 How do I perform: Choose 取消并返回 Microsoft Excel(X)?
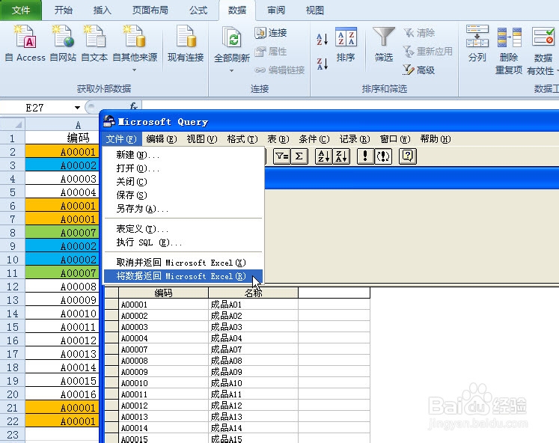coord(183,263)
